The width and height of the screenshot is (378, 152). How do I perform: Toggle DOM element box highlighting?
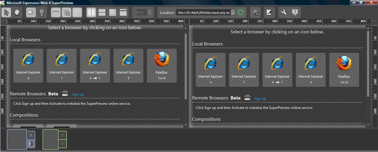point(31,12)
